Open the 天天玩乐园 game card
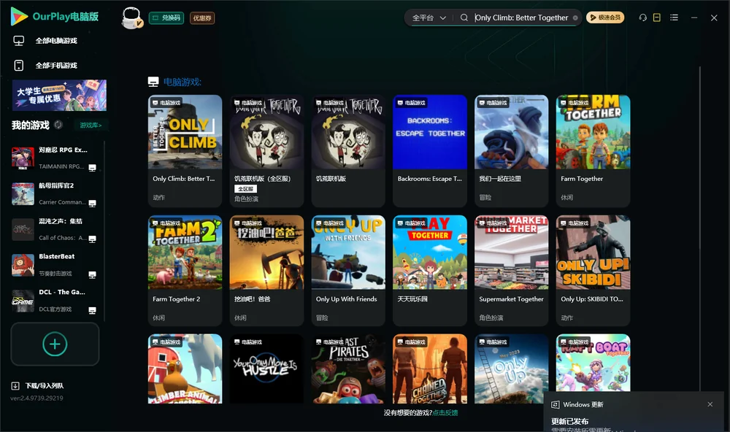This screenshot has width=730, height=432. [x=430, y=271]
